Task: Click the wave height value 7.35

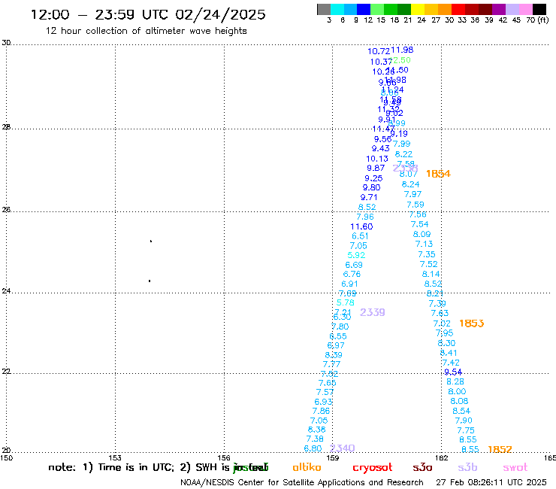Action: tap(426, 254)
